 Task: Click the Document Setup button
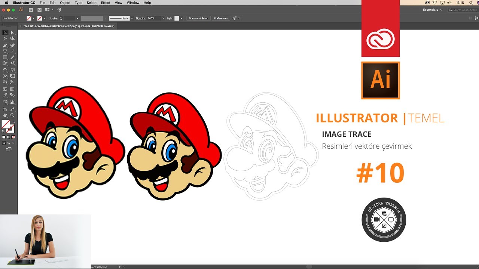coord(198,18)
